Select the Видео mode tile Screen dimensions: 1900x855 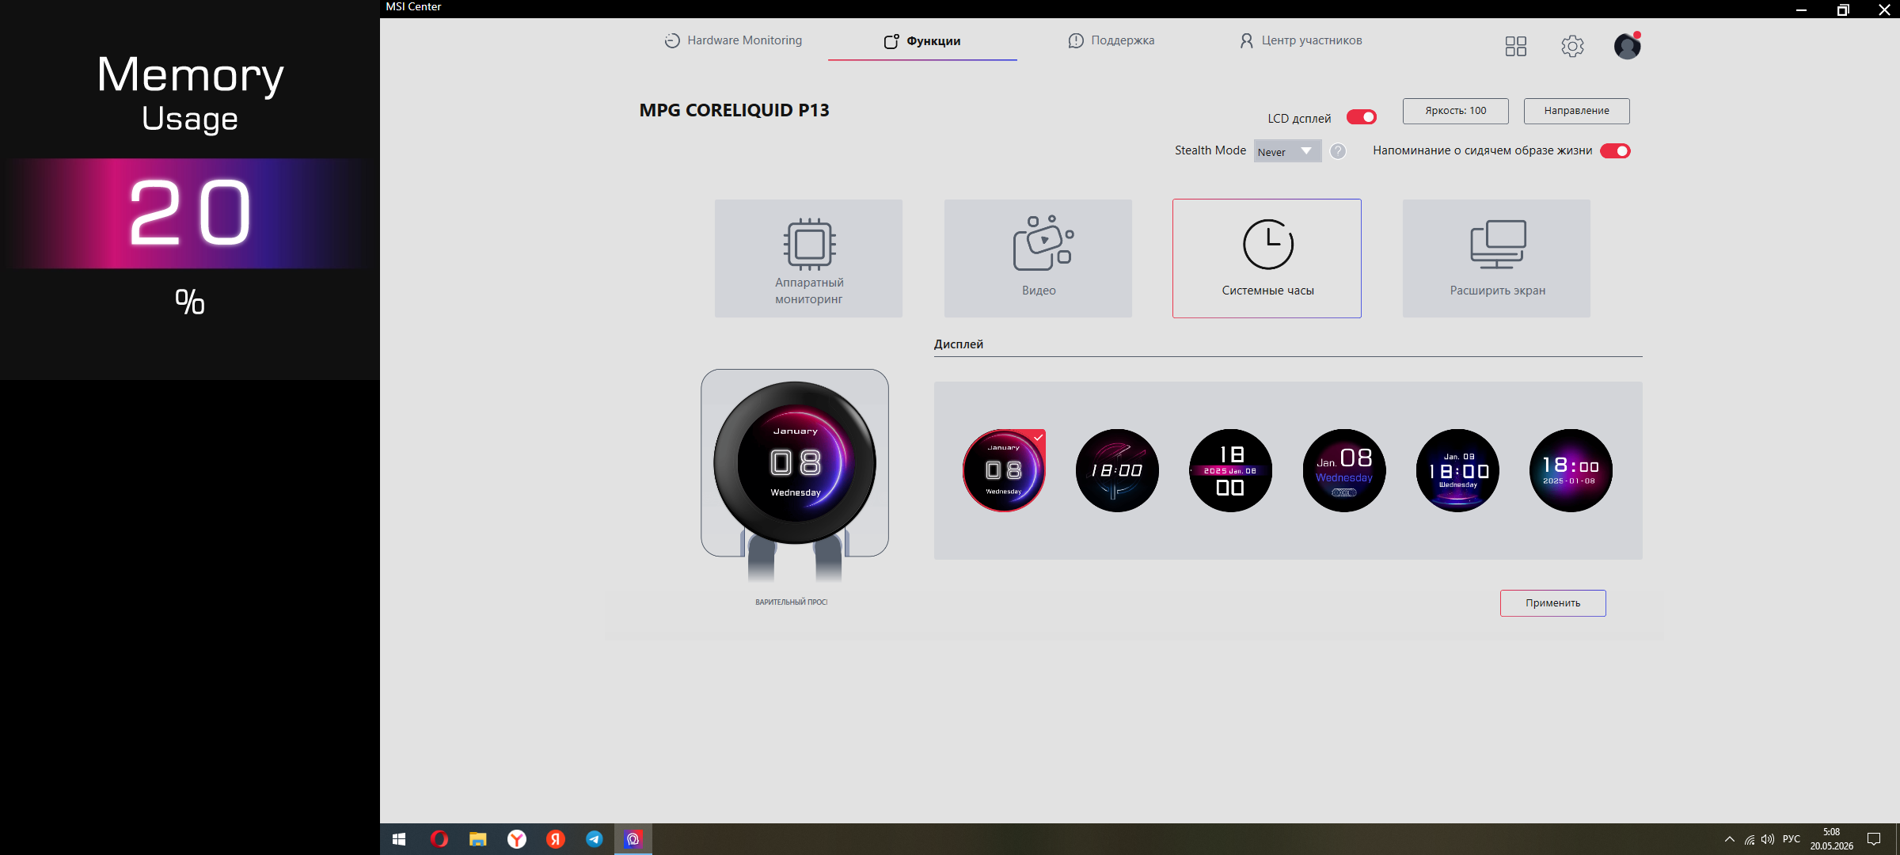pyautogui.click(x=1039, y=258)
